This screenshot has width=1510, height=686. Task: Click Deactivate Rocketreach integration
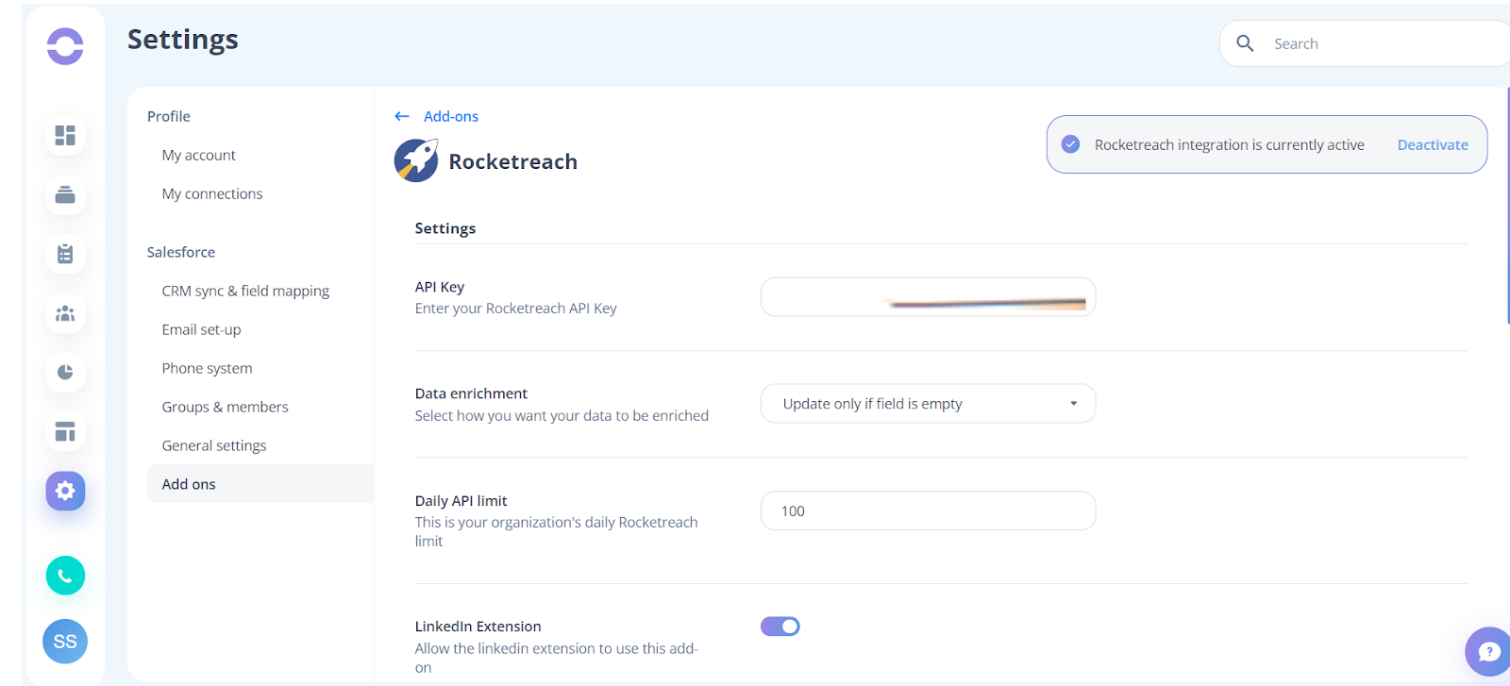[1433, 144]
